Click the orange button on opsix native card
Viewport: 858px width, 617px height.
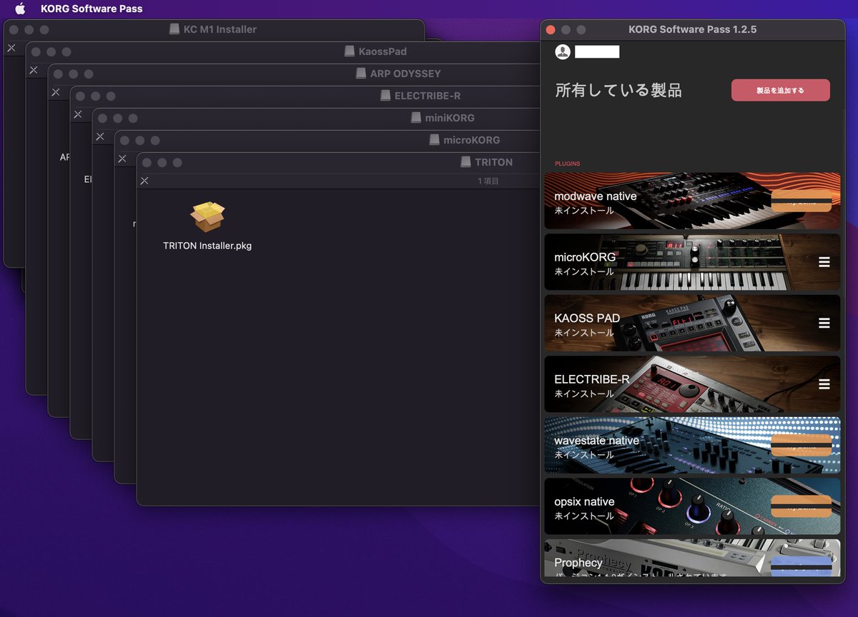(801, 506)
